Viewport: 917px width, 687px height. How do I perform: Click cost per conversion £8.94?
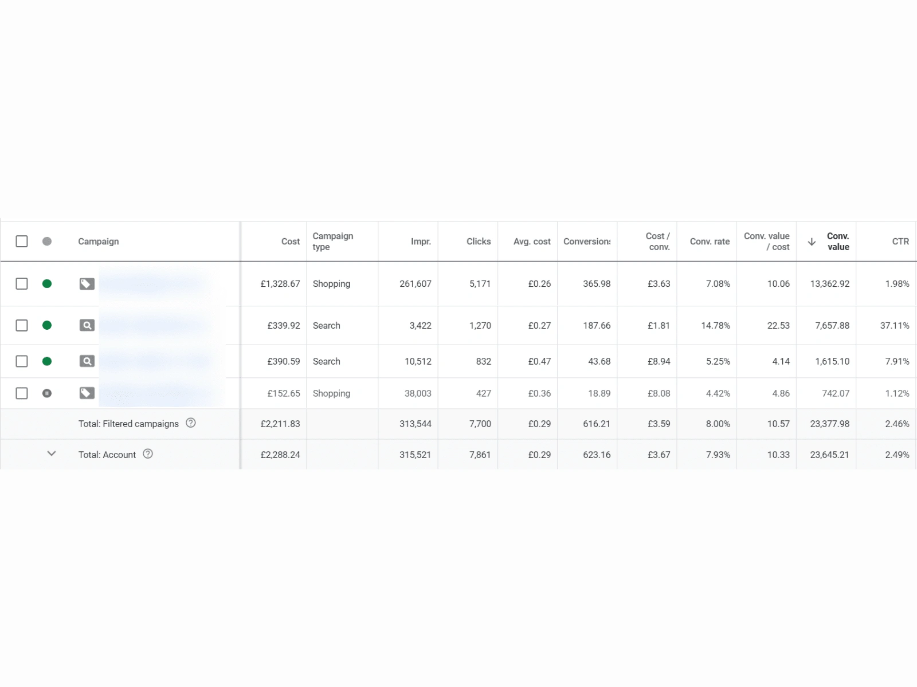[659, 361]
